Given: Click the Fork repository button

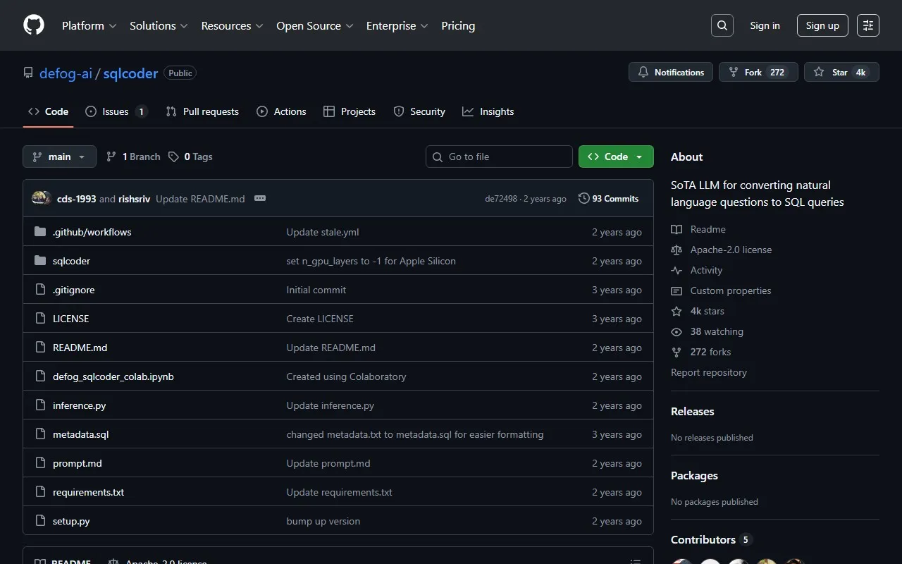Looking at the screenshot, I should pyautogui.click(x=758, y=73).
